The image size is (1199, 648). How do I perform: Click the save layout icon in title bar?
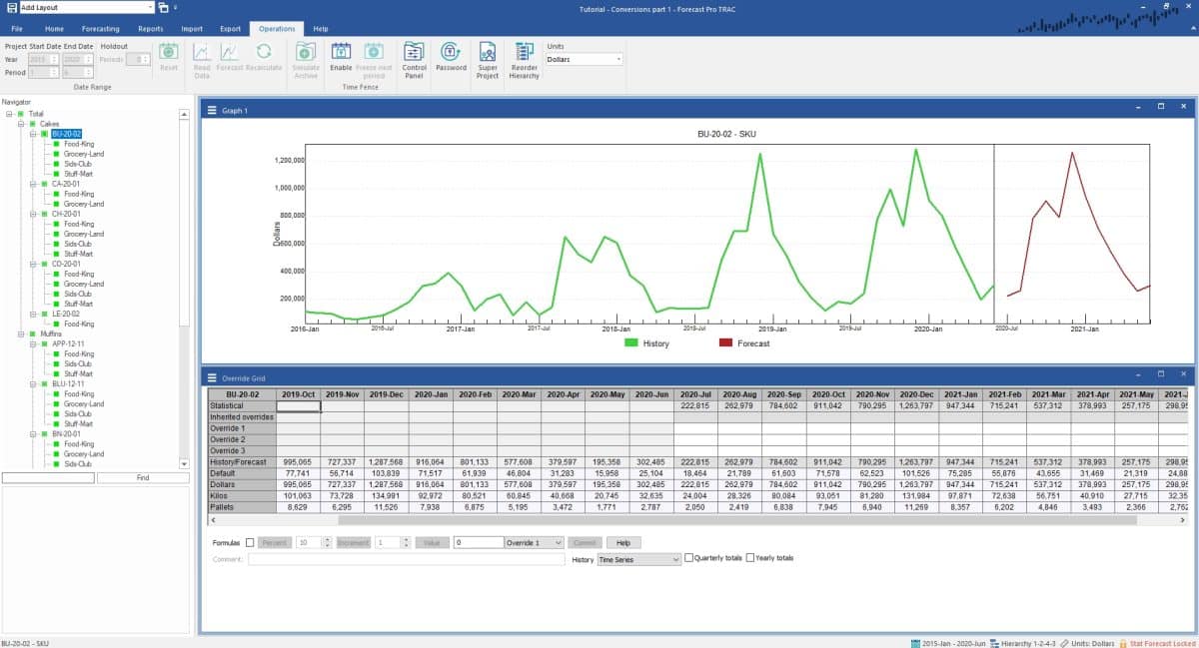point(164,8)
